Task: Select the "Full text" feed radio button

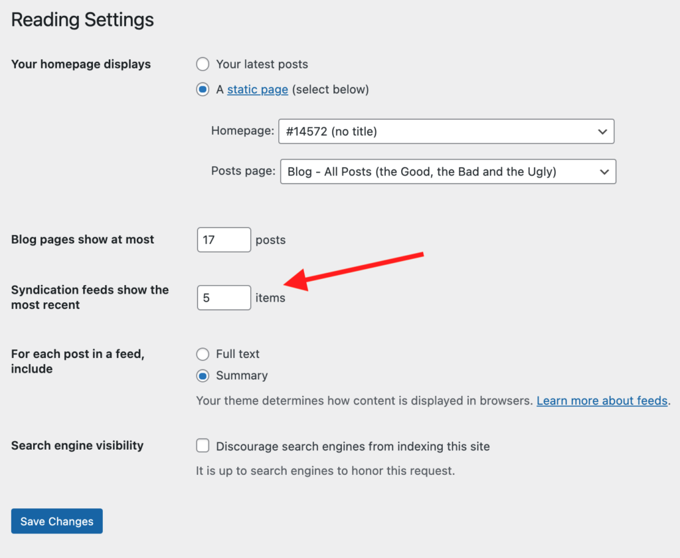Action: pyautogui.click(x=203, y=354)
